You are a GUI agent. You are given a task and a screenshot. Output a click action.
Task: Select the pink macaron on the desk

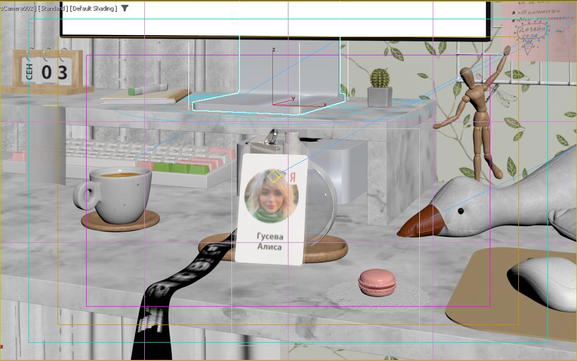coord(377,283)
